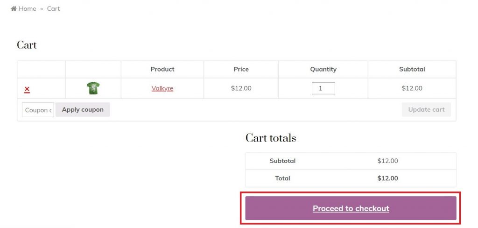Open the green t-shirt product thumbnail
Screen dimensions: 478x228
[93, 88]
